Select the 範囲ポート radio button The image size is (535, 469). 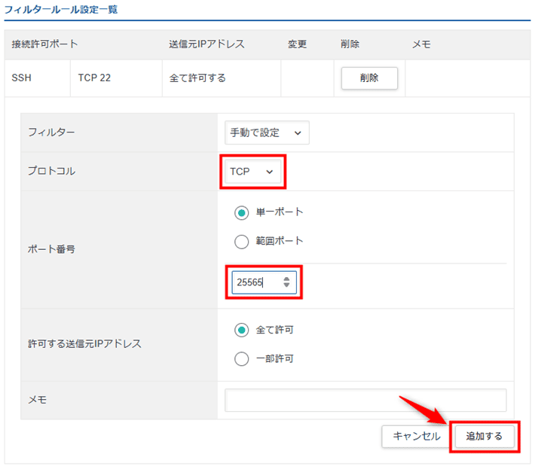242,242
